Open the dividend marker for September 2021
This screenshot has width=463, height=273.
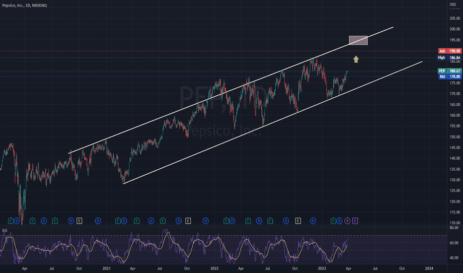click(179, 221)
